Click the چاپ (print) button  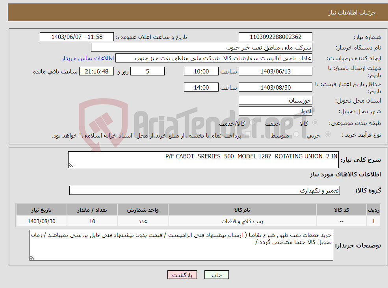pos(217,275)
